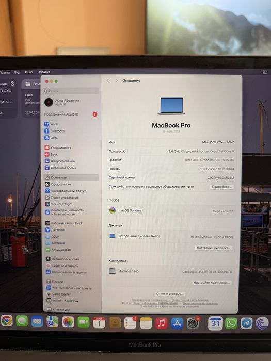Screen dimensions: 271x361
Task: Select Сеть (Network) in the sidebar
Action: click(x=51, y=138)
